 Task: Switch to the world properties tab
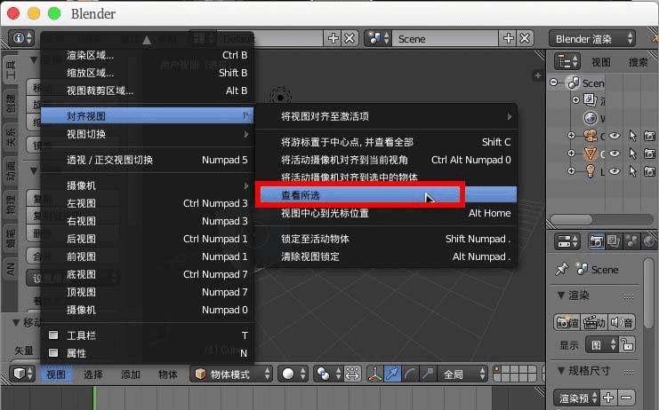649,241
